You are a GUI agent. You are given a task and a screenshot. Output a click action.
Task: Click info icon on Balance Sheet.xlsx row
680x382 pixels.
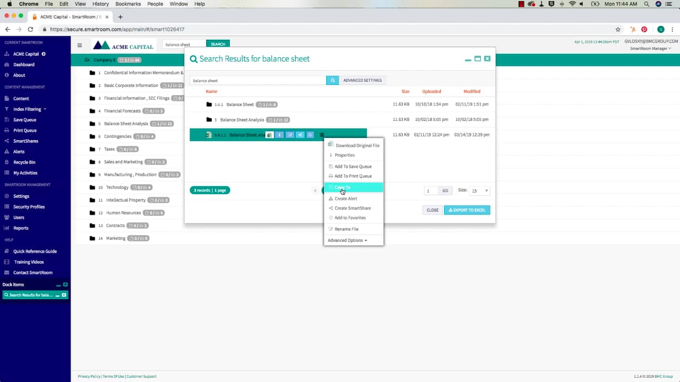[x=280, y=135]
